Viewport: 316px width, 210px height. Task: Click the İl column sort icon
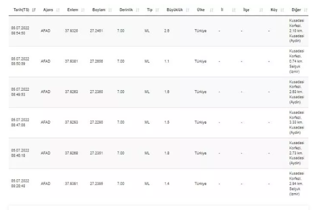click(x=234, y=10)
